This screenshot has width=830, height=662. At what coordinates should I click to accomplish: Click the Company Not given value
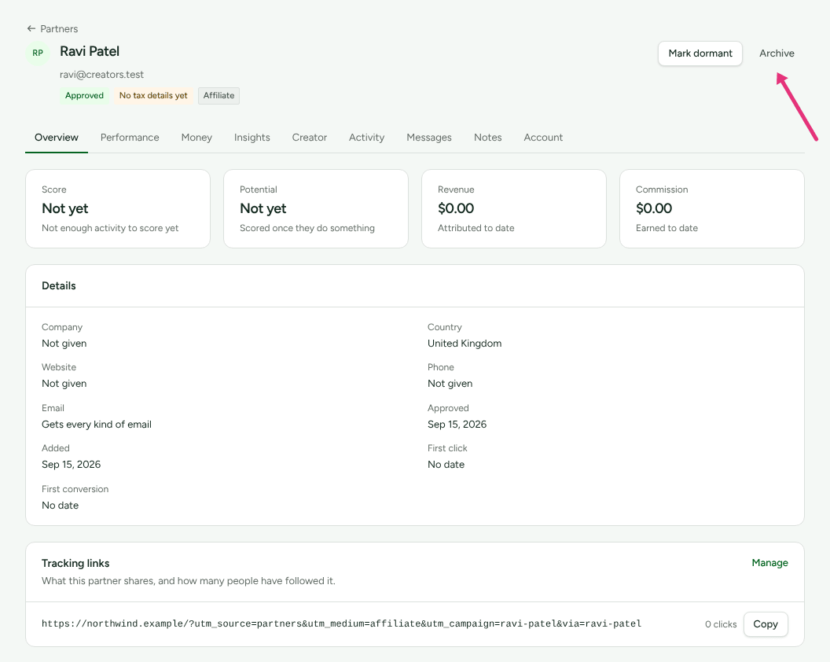64,343
